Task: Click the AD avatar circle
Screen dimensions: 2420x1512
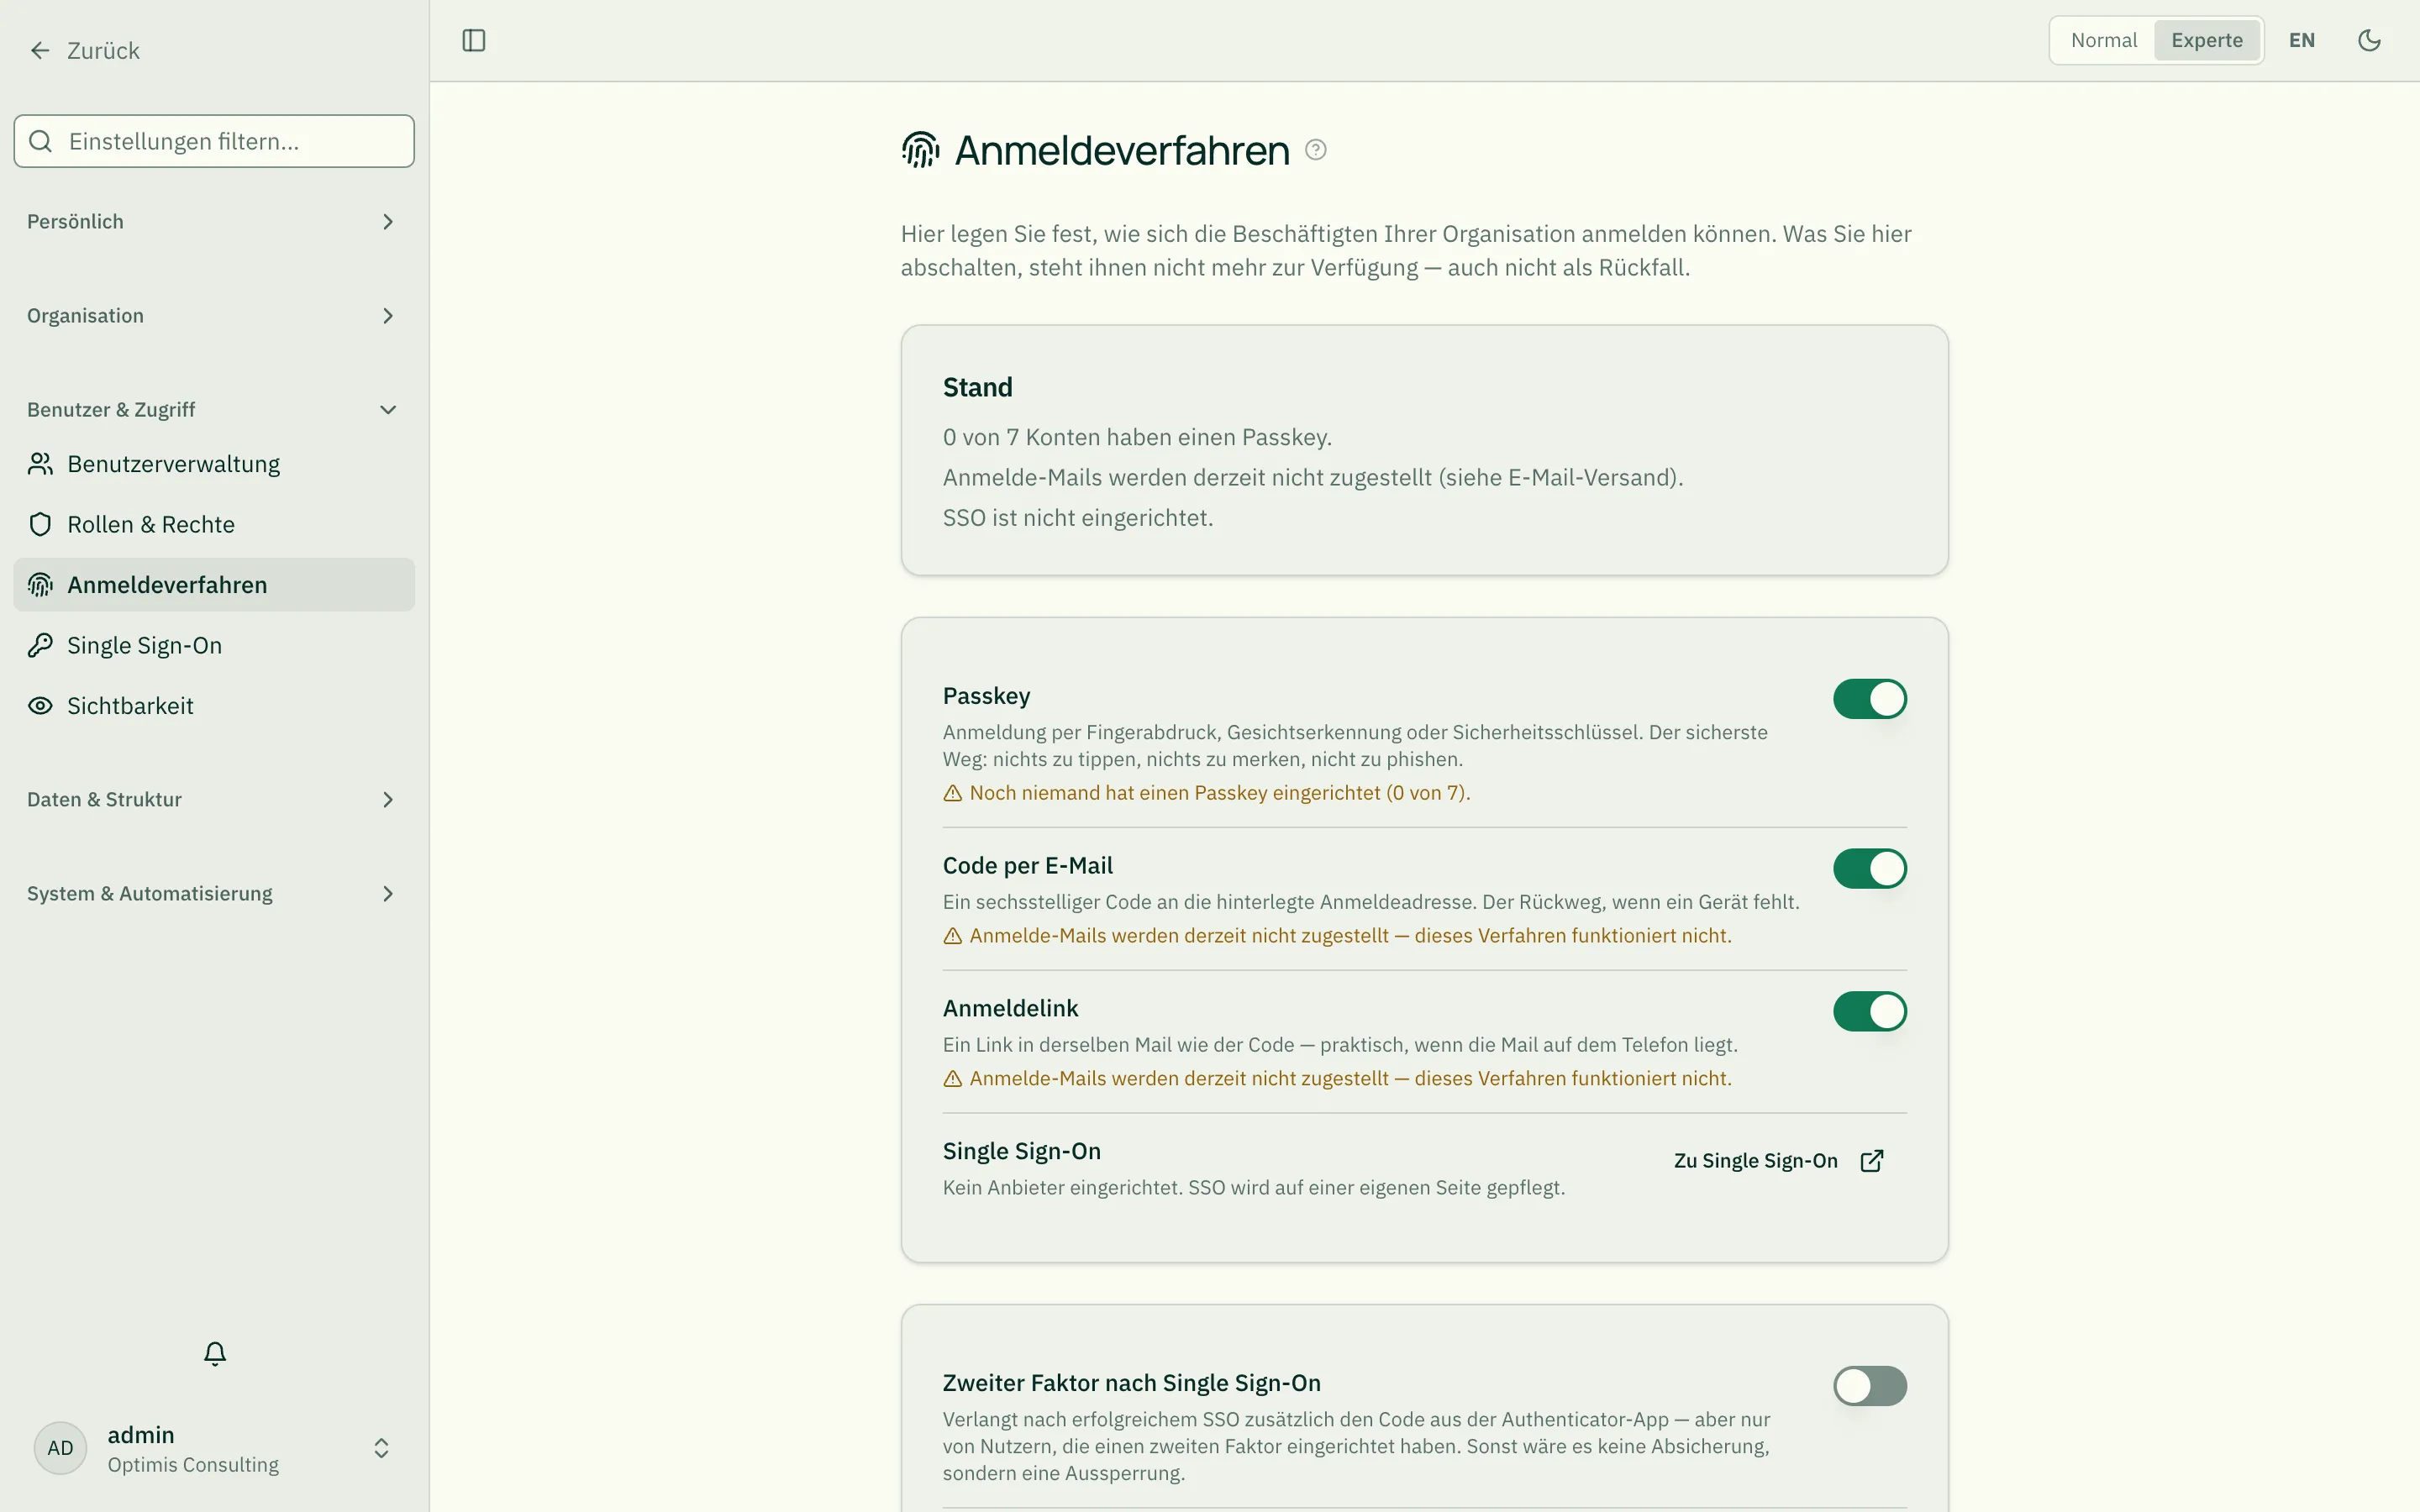Action: point(60,1448)
